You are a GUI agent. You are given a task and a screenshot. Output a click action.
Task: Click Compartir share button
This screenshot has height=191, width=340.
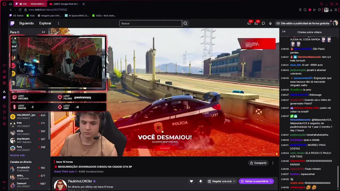tap(258, 163)
